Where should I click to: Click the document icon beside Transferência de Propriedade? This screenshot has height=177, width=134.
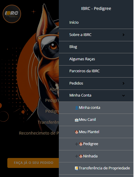point(76,168)
